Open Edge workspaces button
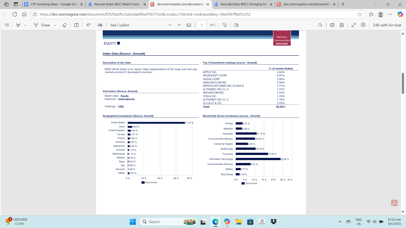406x228 pixels. tap(6, 4)
